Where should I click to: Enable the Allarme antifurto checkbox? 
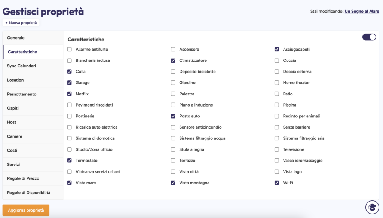pyautogui.click(x=70, y=50)
